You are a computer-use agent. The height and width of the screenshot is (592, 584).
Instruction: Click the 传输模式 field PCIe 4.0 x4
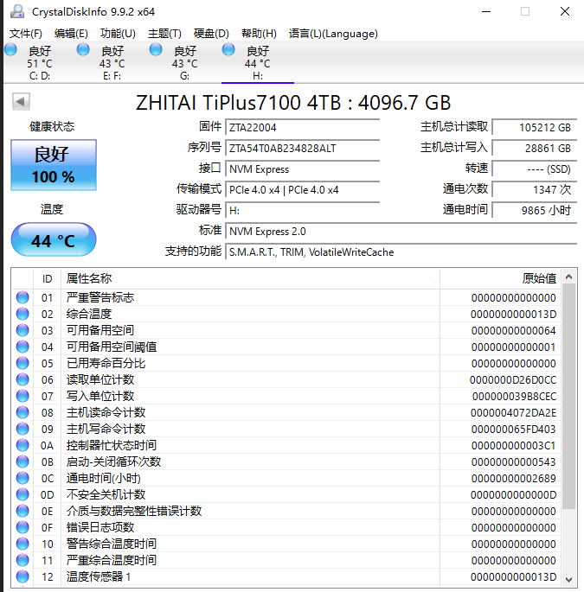(303, 190)
